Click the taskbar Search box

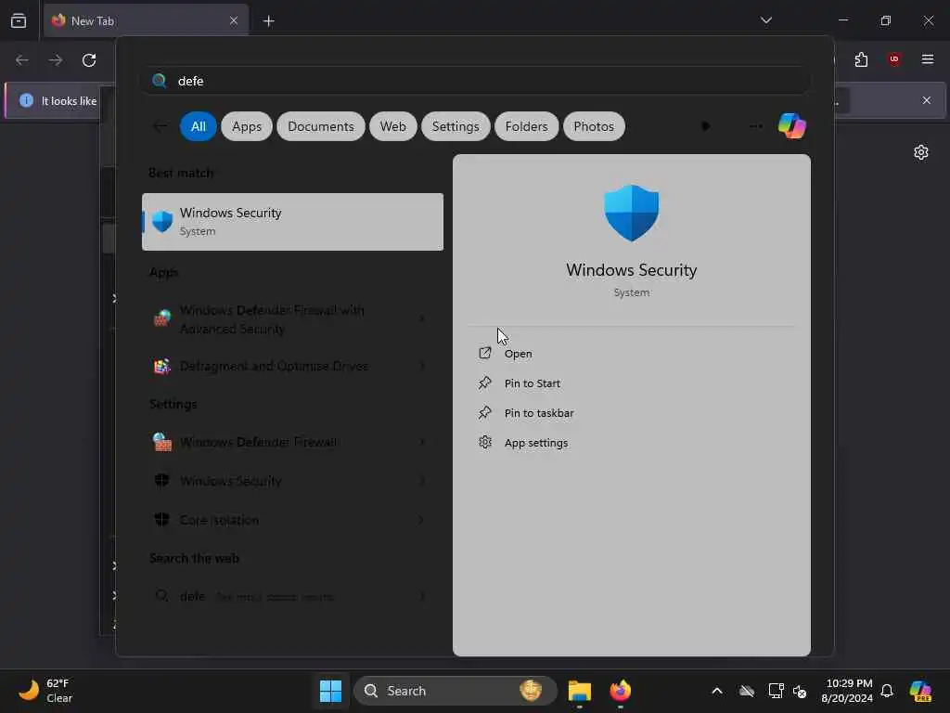click(x=455, y=691)
